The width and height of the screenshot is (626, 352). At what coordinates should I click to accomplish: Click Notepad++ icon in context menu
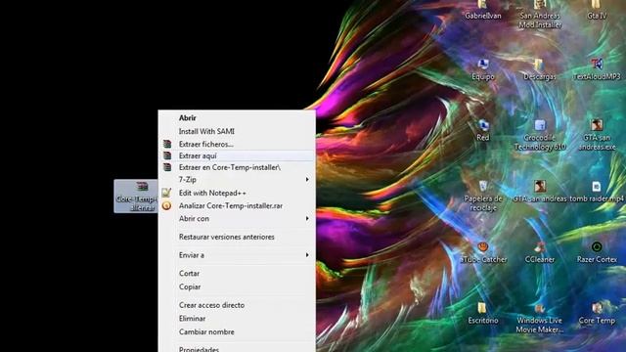[x=167, y=193]
